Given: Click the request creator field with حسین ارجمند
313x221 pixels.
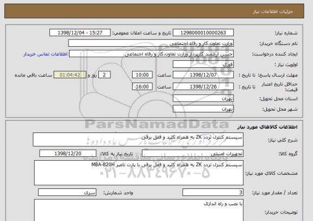Looking at the screenshot, I should pos(151,54).
